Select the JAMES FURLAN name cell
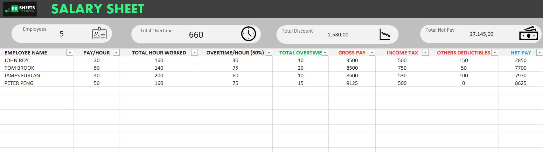The height and width of the screenshot is (152, 543). 37,75
